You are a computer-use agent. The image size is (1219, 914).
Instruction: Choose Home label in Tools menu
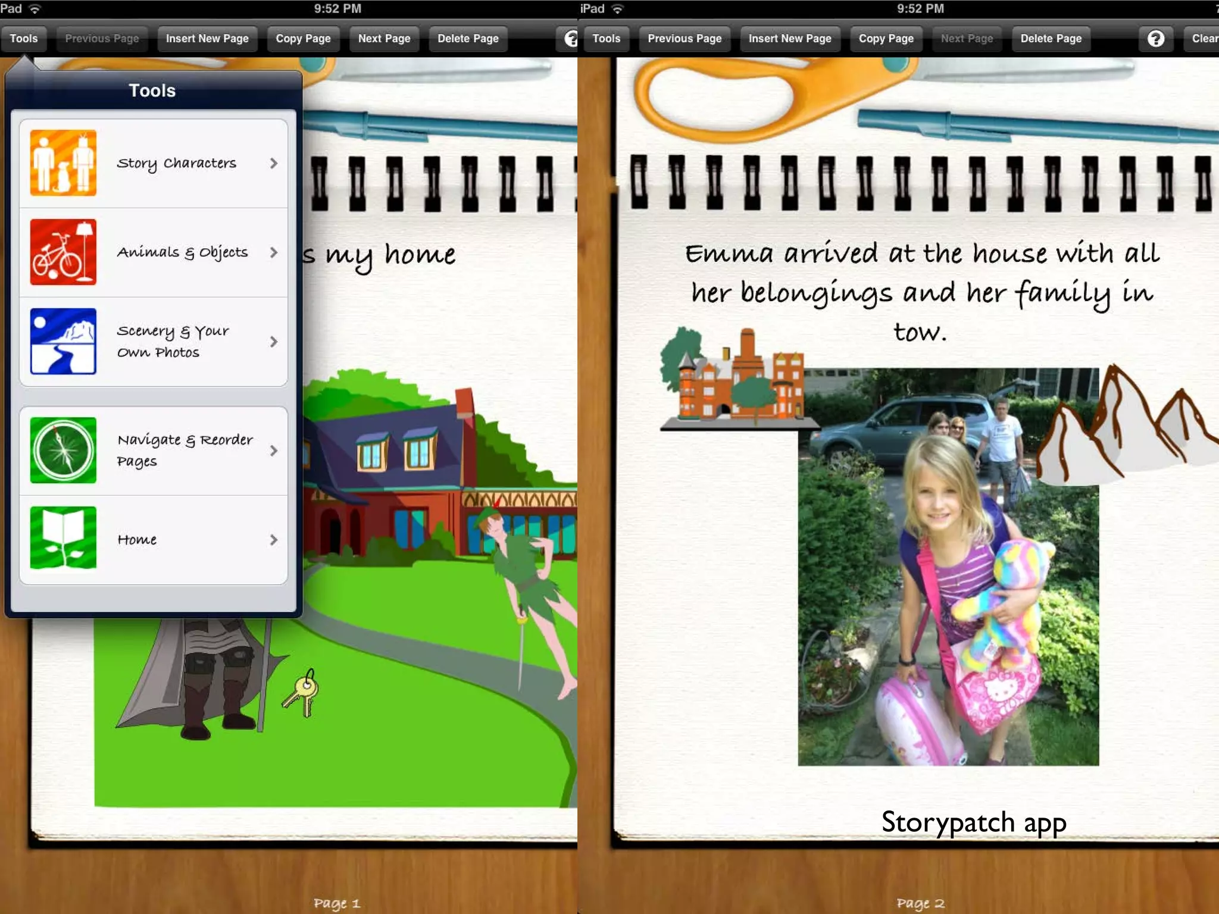pyautogui.click(x=137, y=540)
